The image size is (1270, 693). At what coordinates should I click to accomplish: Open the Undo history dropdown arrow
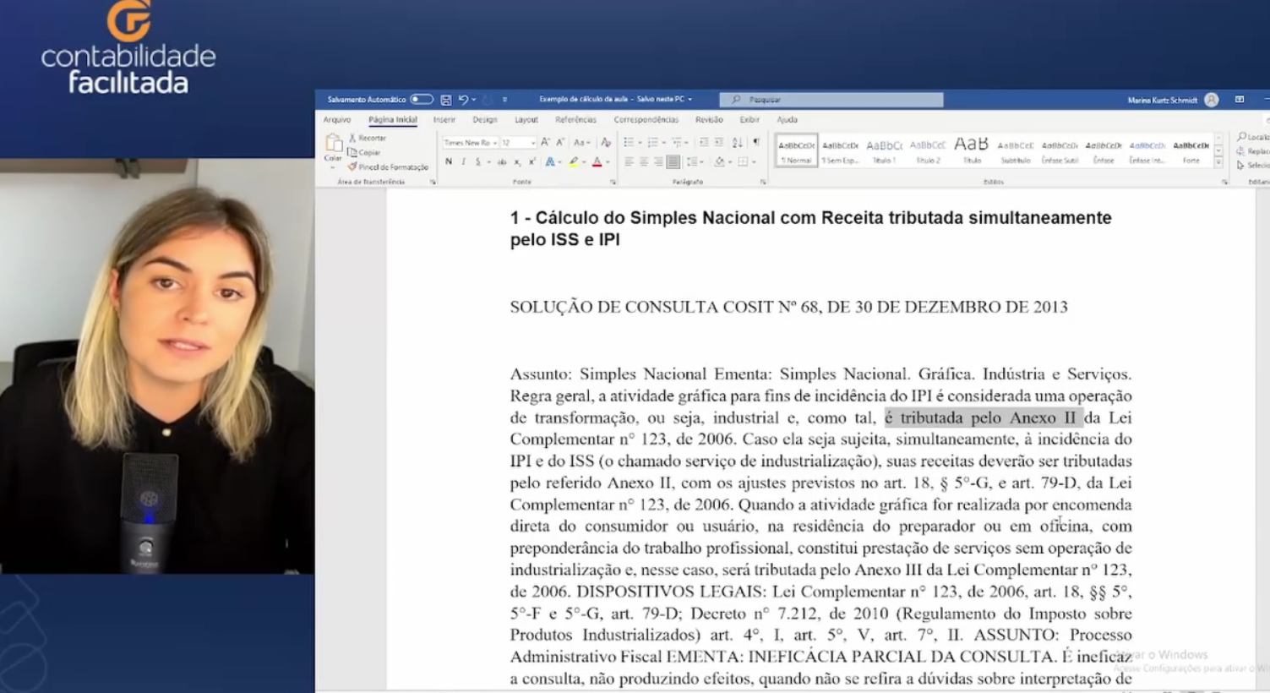tap(473, 100)
